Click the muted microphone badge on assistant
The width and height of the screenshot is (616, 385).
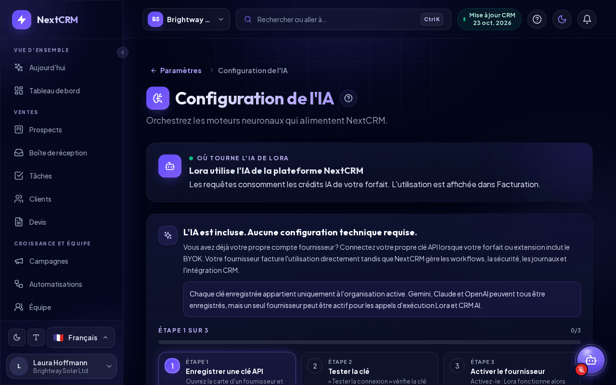[581, 370]
